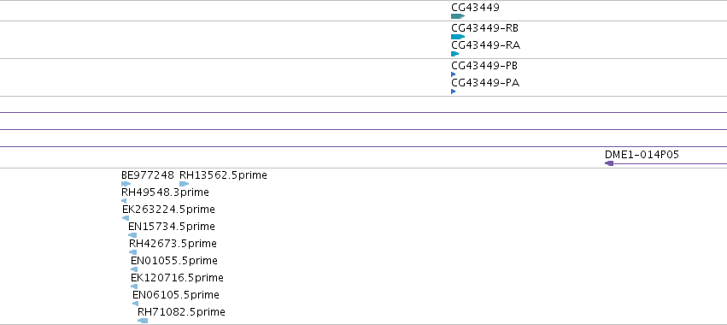Select the EN15734.5prime EST glyph

[132, 235]
